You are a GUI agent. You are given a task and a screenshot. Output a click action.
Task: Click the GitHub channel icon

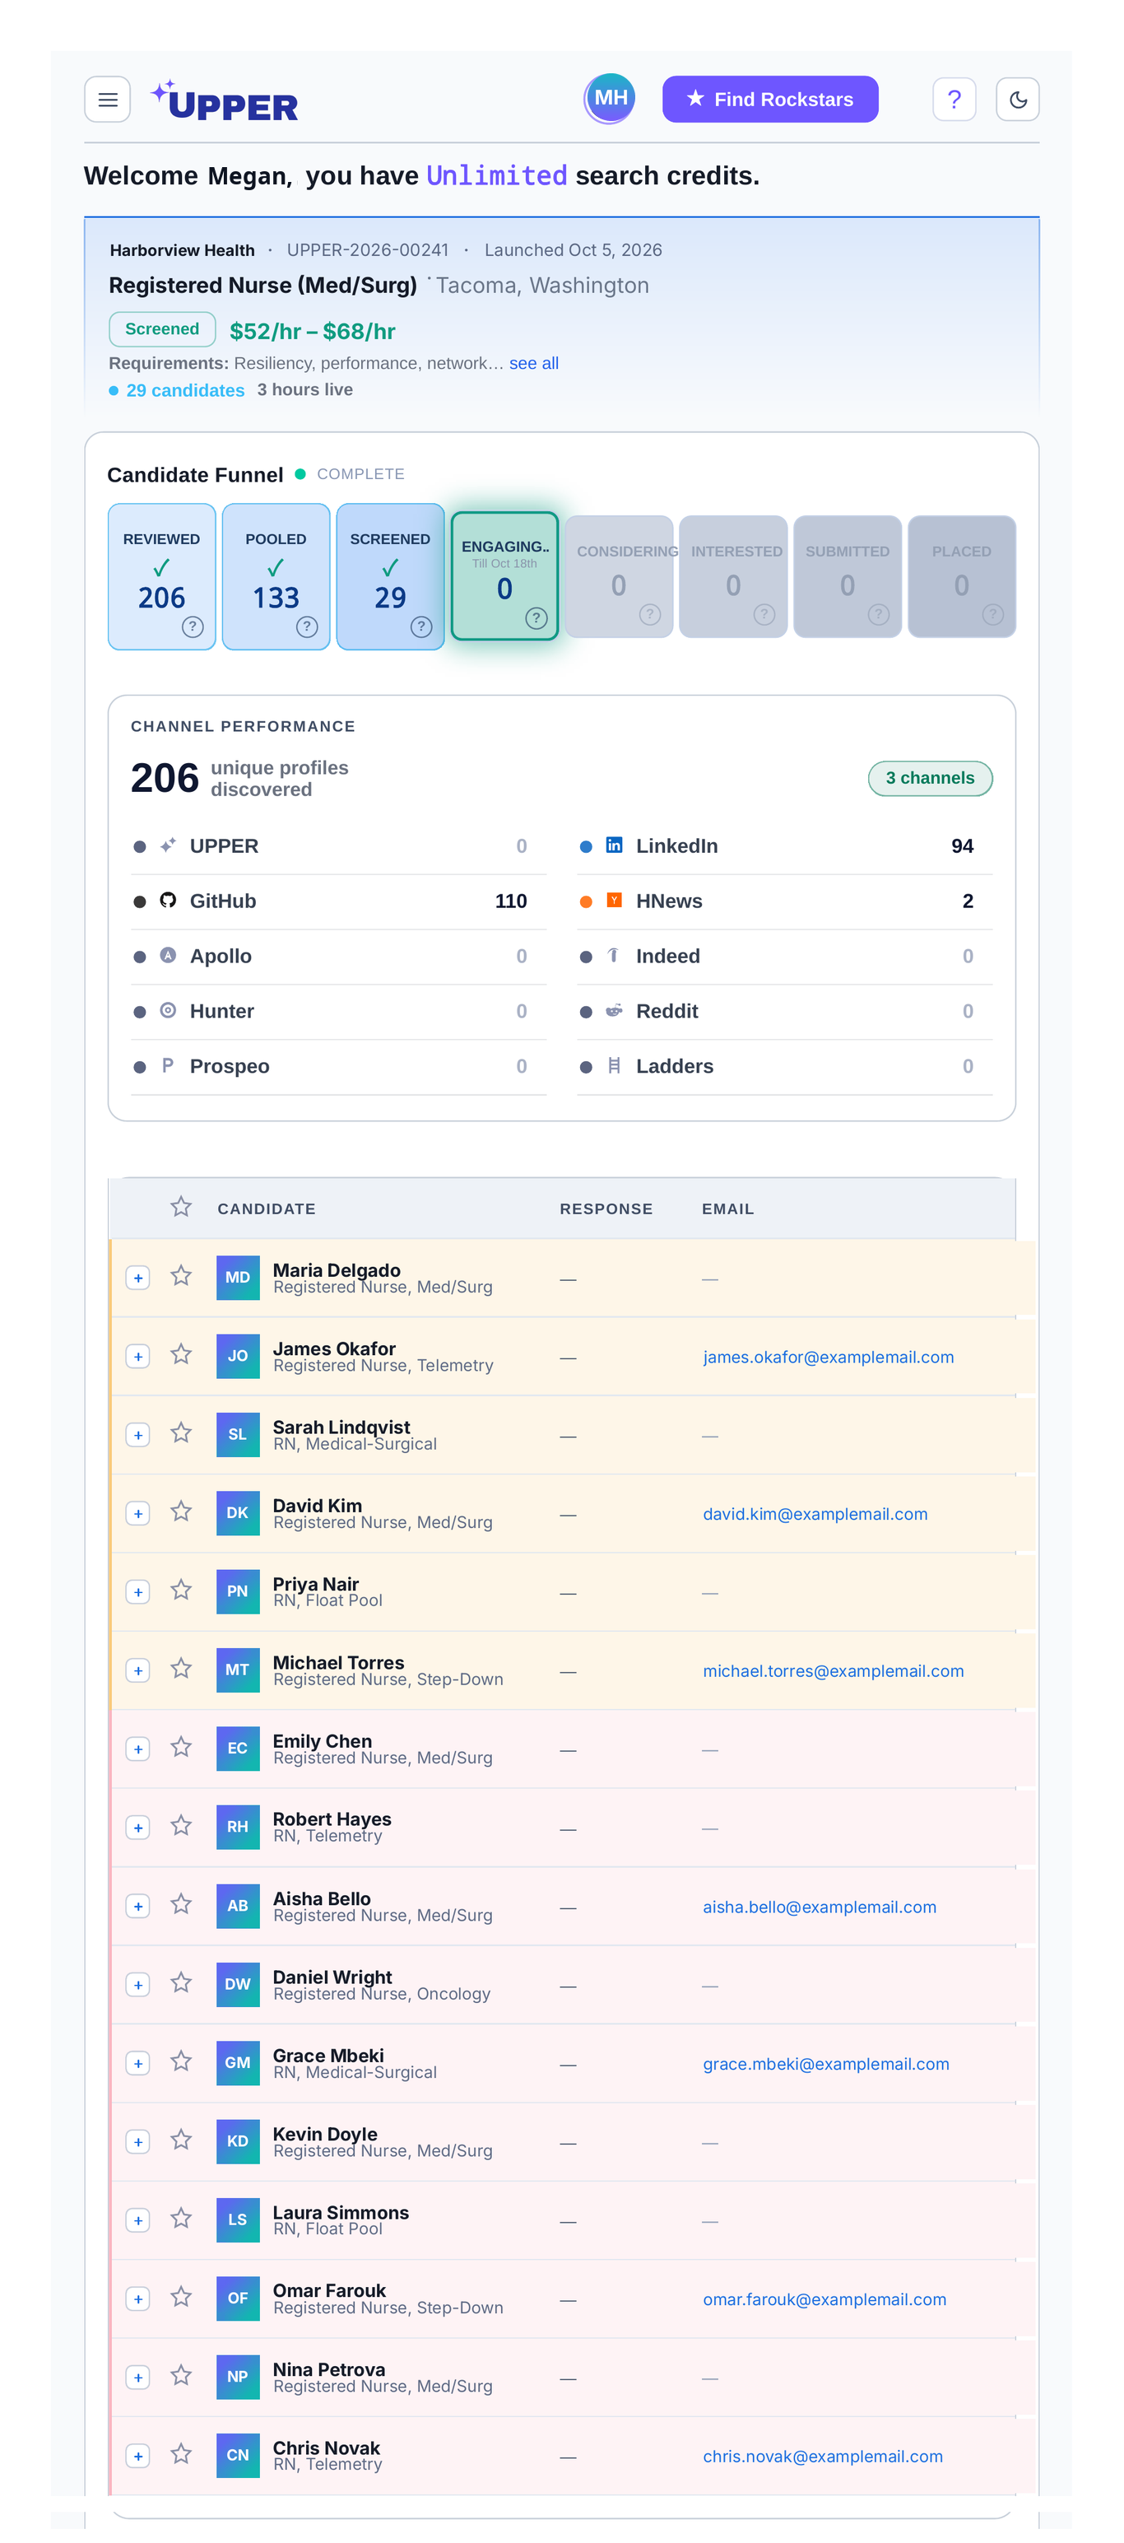click(x=168, y=901)
